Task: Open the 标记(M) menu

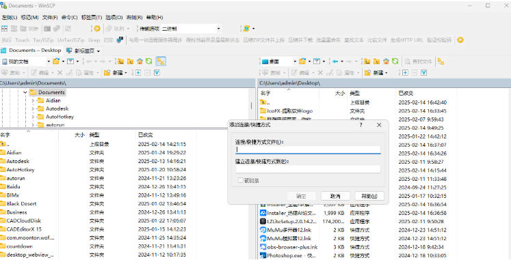Action: (x=29, y=17)
